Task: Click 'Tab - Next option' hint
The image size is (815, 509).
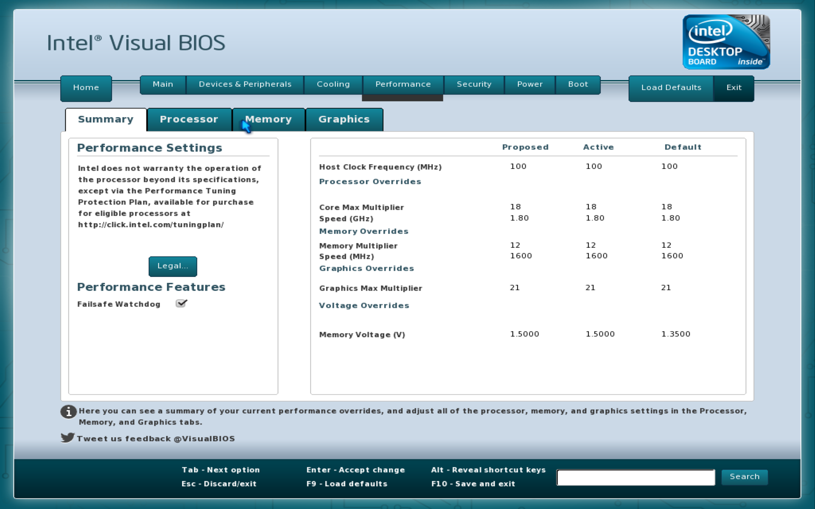Action: 221,470
